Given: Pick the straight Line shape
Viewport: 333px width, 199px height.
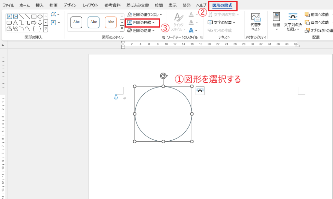Looking at the screenshot, I should [21, 17].
